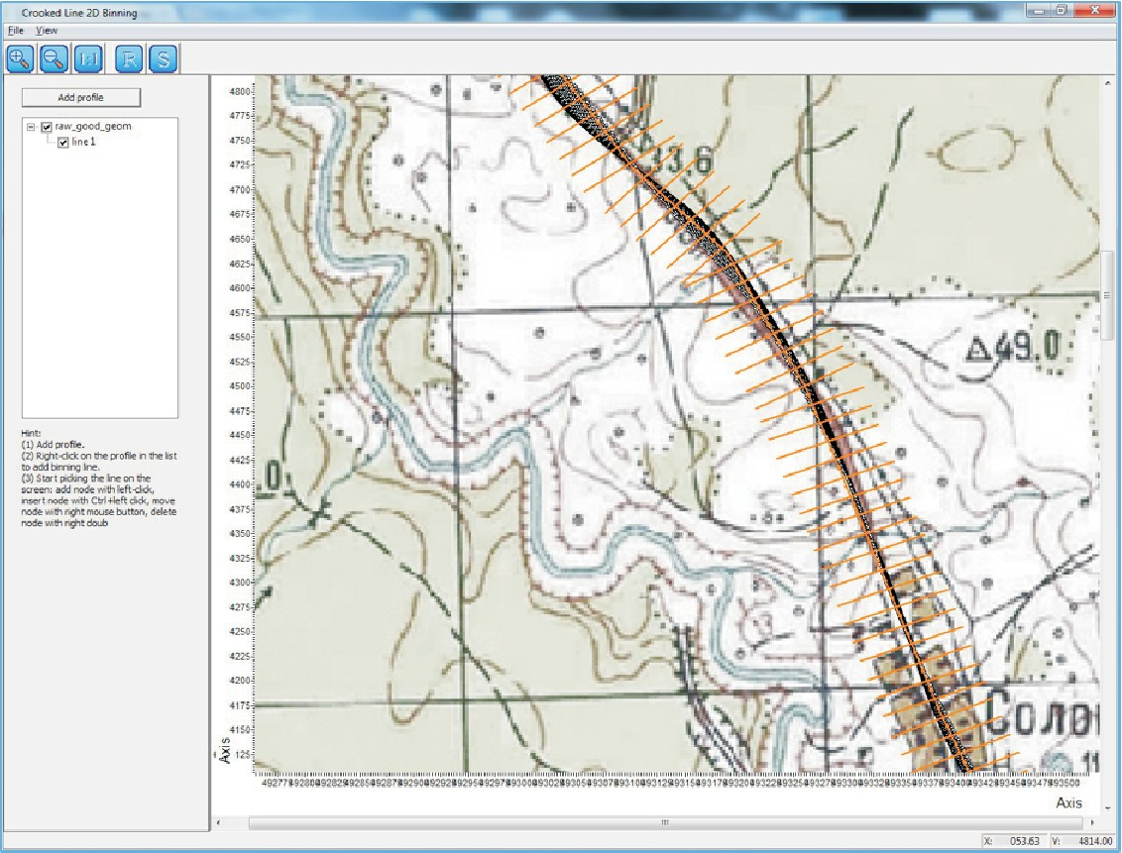Collapse the raw_good_geom tree node

pos(31,127)
